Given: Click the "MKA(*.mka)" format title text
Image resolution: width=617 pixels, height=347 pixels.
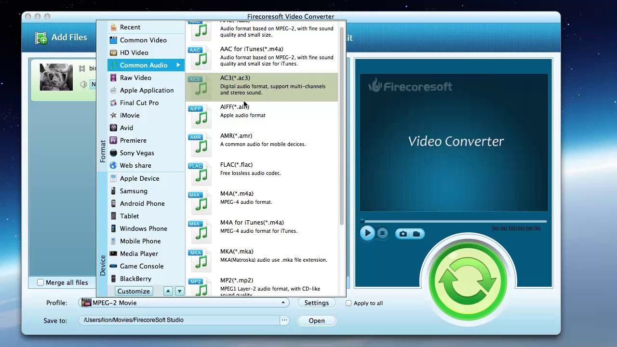Looking at the screenshot, I should [237, 251].
